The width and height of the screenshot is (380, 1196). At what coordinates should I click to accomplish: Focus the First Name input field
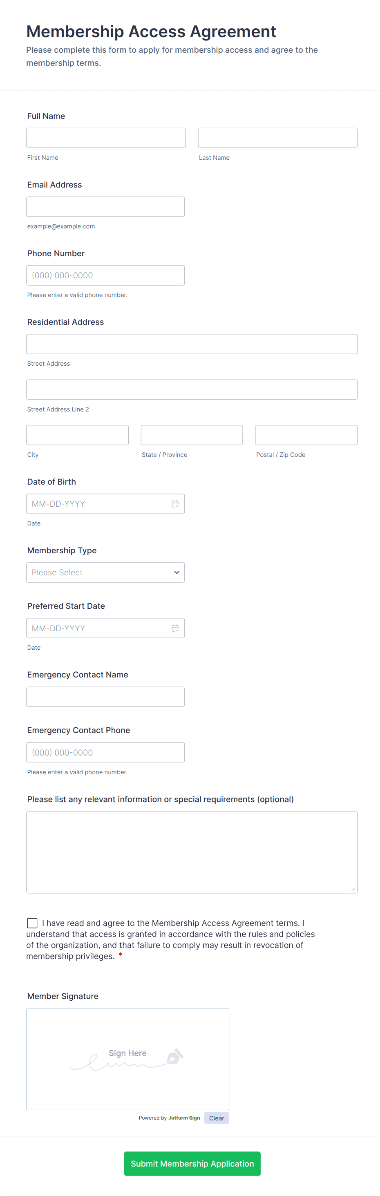(x=106, y=138)
